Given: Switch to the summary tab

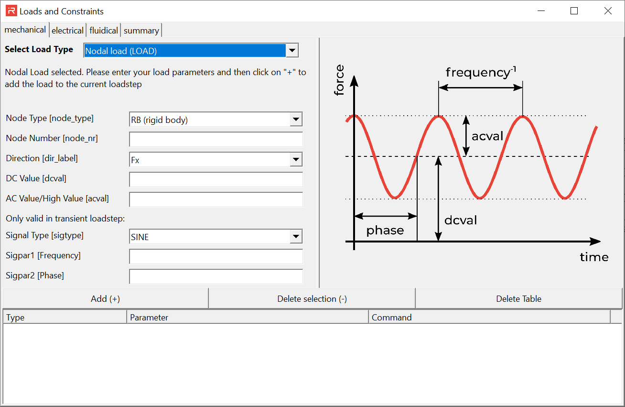Looking at the screenshot, I should (x=141, y=30).
